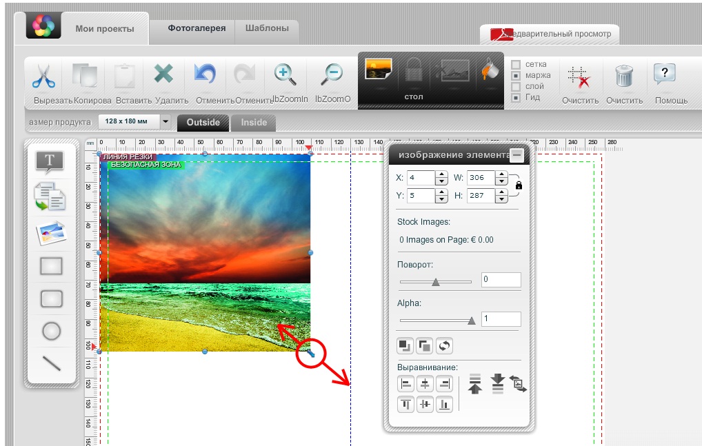This screenshot has width=702, height=446.
Task: Click the aspect ratio lock icon
Action: click(x=519, y=185)
